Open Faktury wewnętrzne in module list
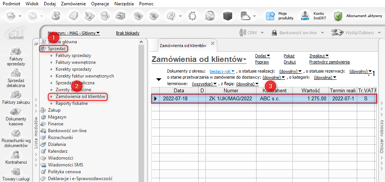 coord(75,62)
